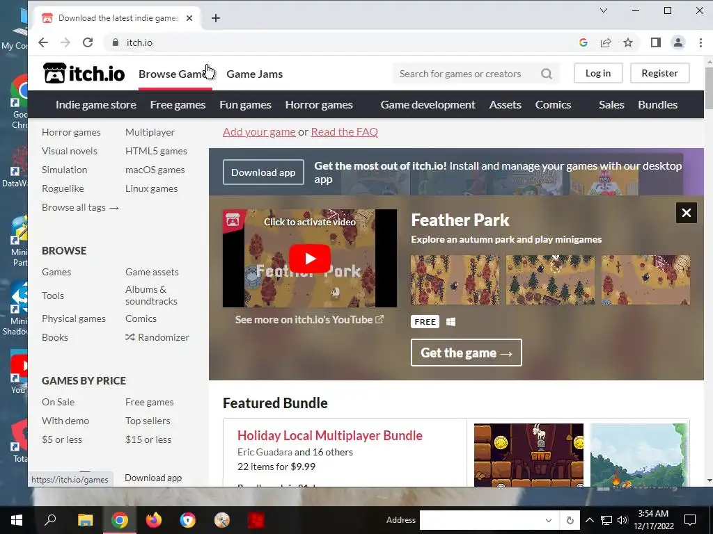Click the Chrome taskbar icon

pos(120,520)
